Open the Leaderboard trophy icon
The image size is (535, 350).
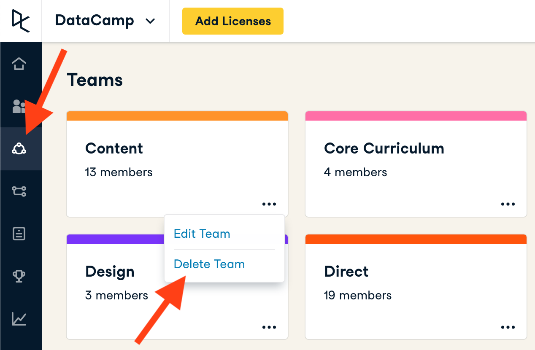[19, 276]
